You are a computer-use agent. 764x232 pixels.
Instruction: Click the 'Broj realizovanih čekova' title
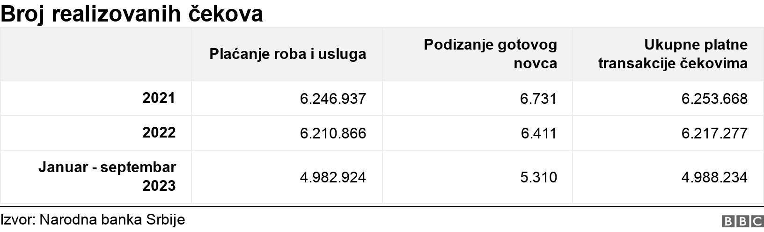coord(132,14)
